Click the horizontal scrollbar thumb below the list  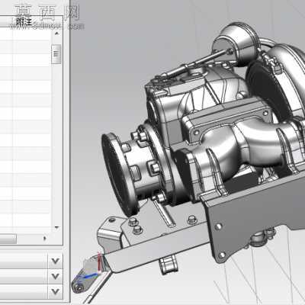pos(8,239)
